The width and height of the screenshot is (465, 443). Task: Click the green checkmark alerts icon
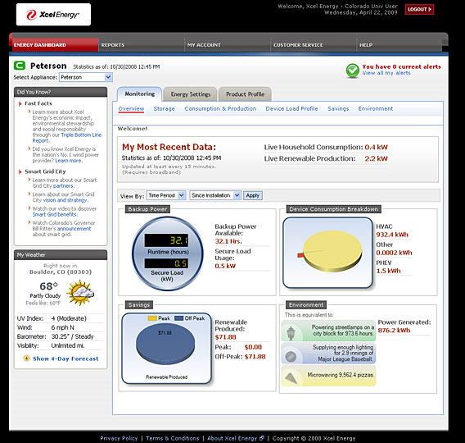click(x=352, y=71)
